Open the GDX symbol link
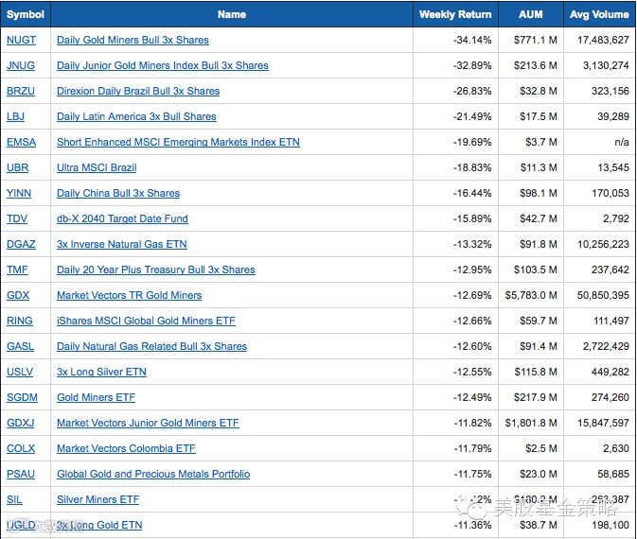This screenshot has height=539, width=637. (18, 295)
